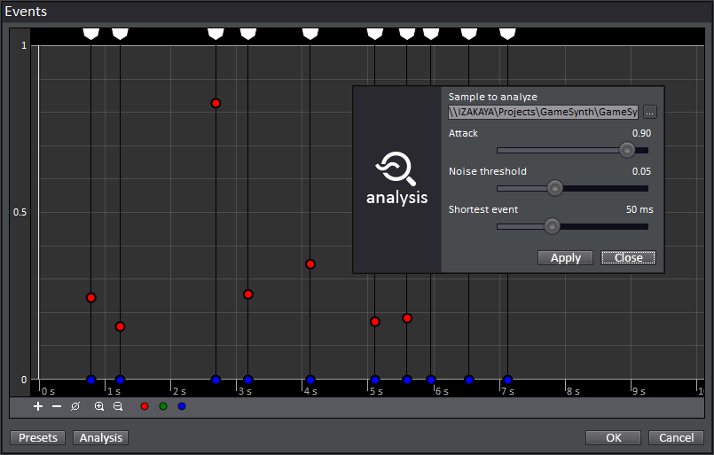Screen dimensions: 714x455
Task: Click the Shortest event slider handle
Action: tap(552, 226)
